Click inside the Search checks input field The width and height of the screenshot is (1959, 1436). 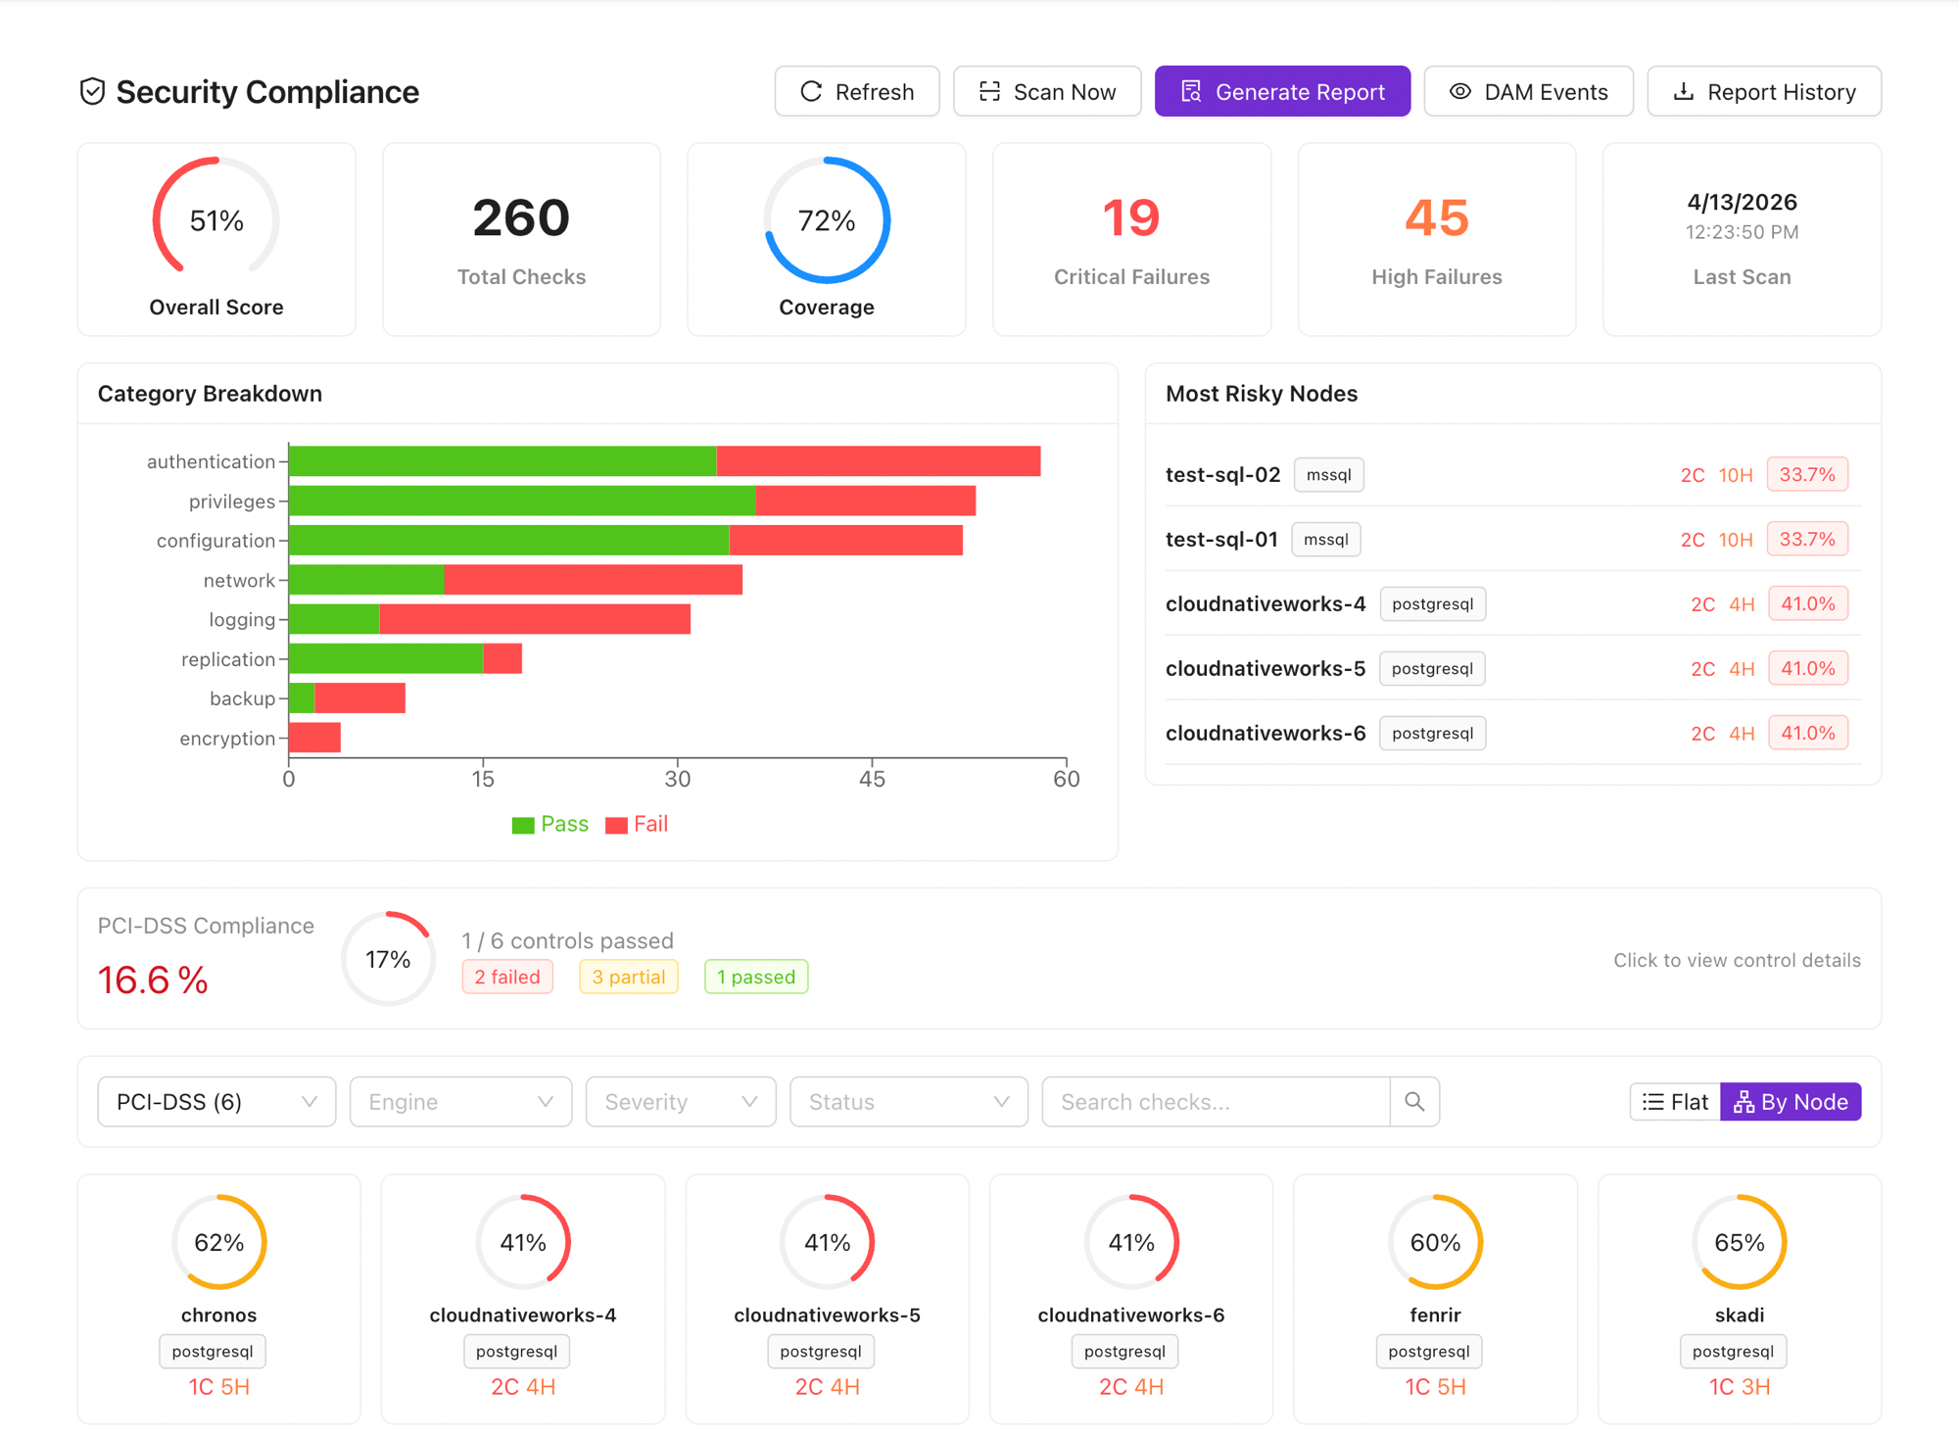pyautogui.click(x=1215, y=1101)
